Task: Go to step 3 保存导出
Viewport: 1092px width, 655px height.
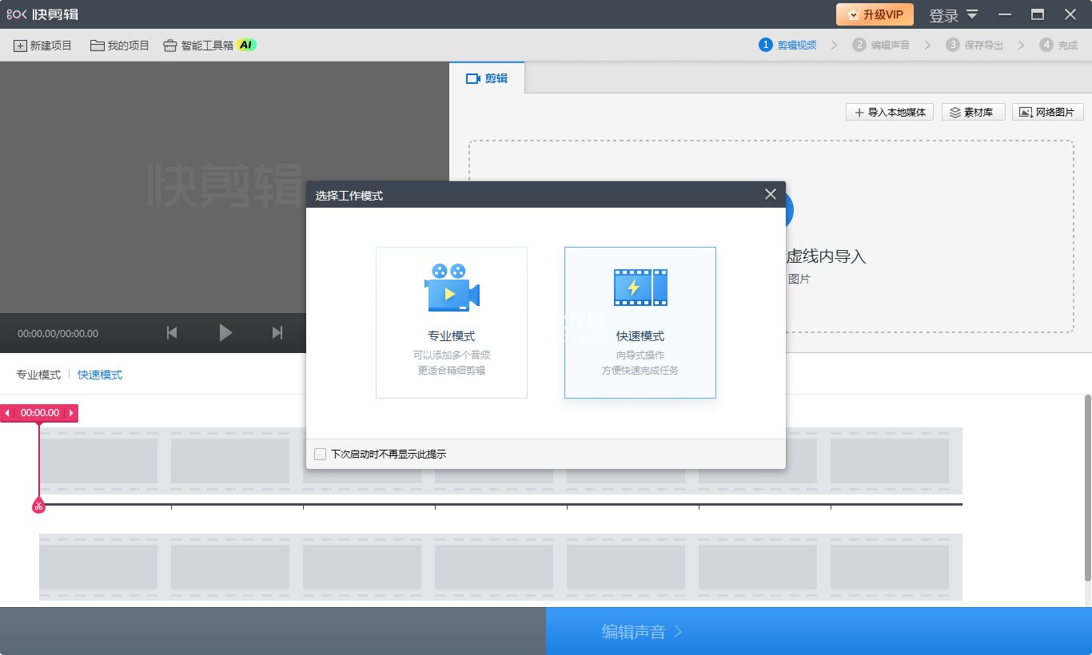Action: (x=974, y=46)
